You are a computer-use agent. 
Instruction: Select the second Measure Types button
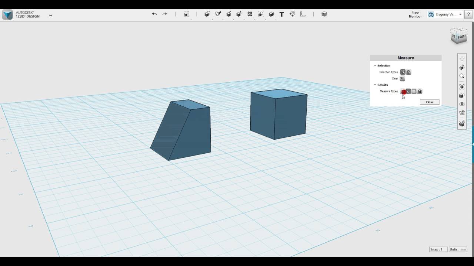tap(408, 91)
